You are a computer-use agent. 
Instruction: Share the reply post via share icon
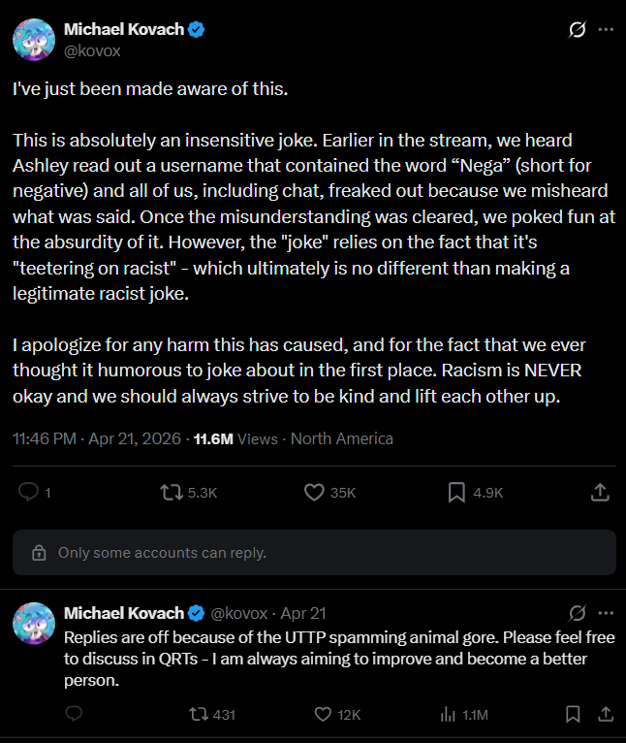click(606, 715)
